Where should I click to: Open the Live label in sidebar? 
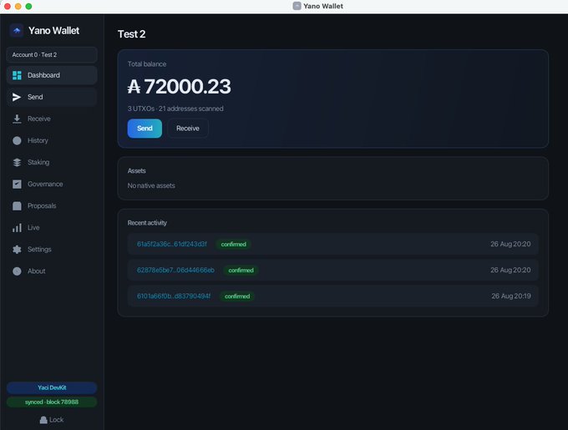pos(33,228)
